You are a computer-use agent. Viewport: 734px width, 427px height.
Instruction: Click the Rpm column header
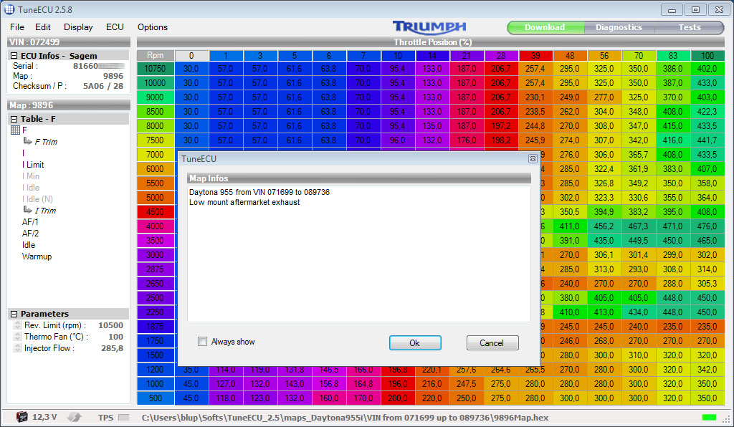pyautogui.click(x=155, y=55)
